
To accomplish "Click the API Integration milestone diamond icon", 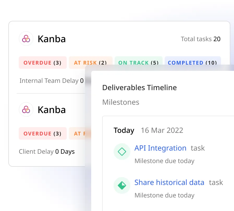I will click(122, 151).
